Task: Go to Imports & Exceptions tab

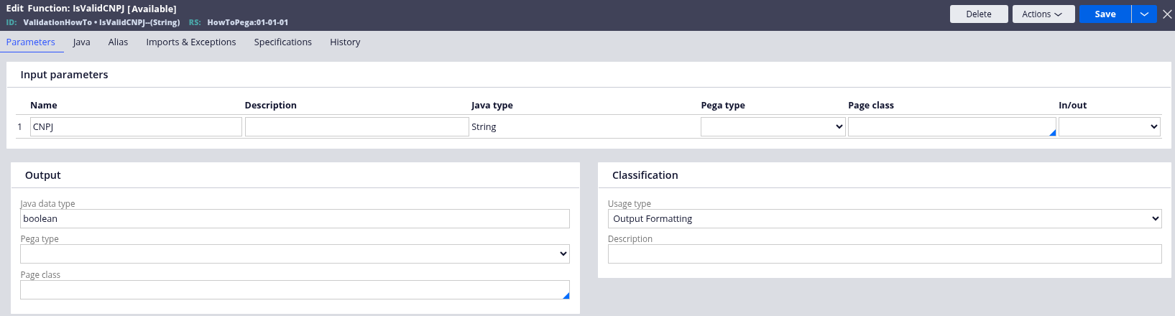Action: (190, 42)
